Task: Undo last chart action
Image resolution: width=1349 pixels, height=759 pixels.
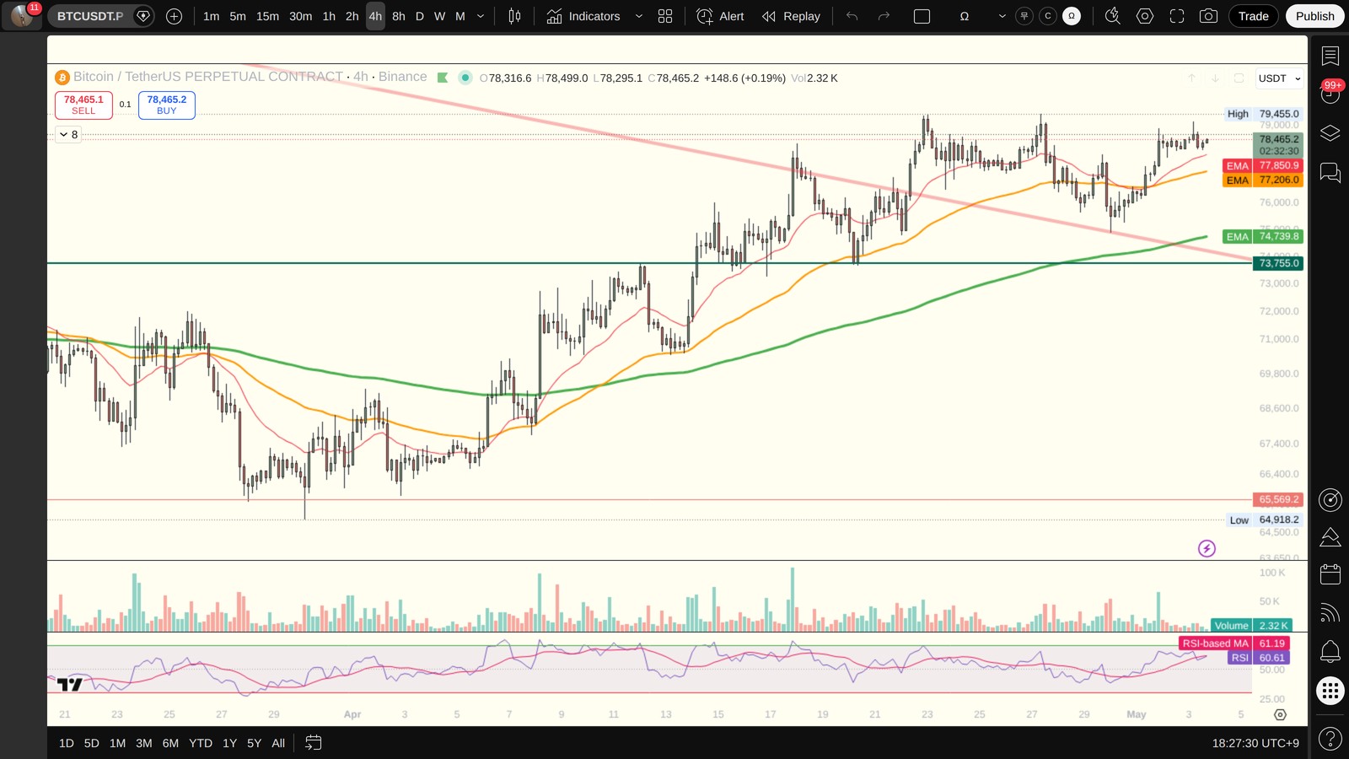Action: tap(852, 16)
